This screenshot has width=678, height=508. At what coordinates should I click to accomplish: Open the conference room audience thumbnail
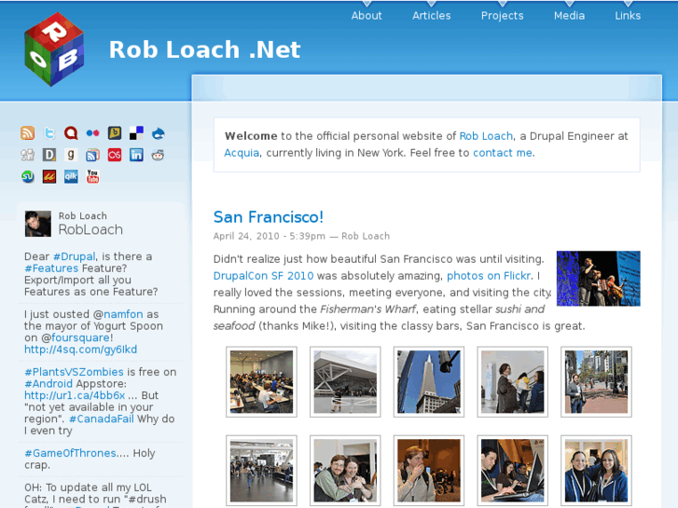pyautogui.click(x=261, y=382)
